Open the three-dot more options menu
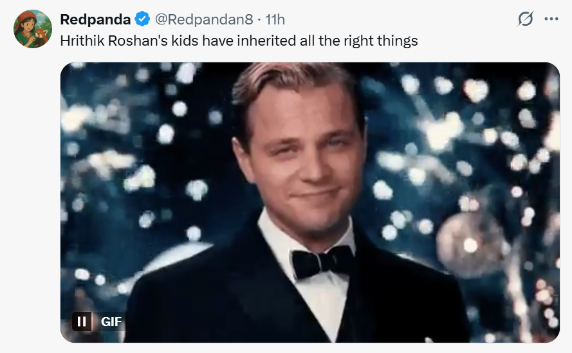The width and height of the screenshot is (572, 353). [551, 19]
